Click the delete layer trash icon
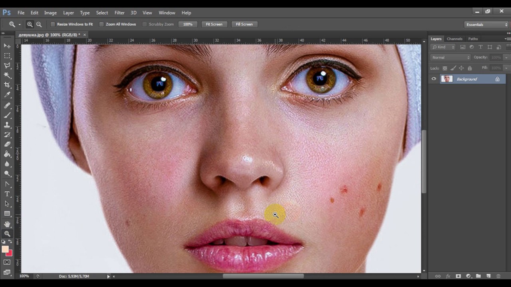The image size is (511, 287). [x=498, y=276]
